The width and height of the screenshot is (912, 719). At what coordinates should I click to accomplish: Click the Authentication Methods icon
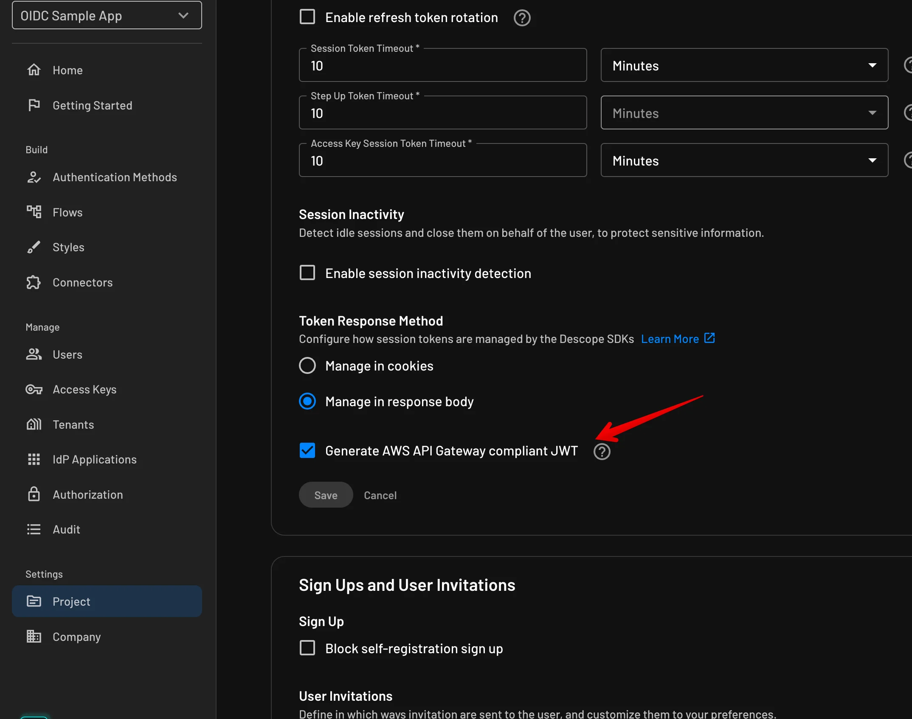(x=34, y=177)
